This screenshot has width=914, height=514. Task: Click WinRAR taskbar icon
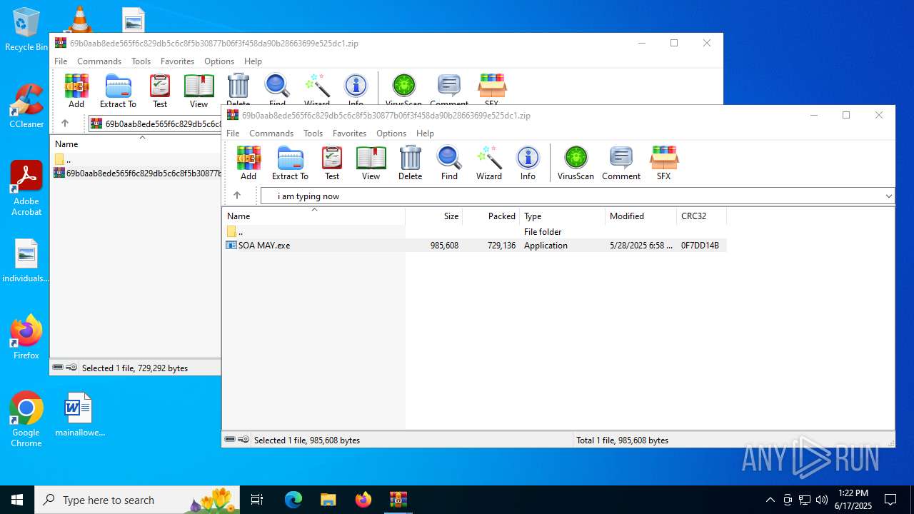point(398,500)
